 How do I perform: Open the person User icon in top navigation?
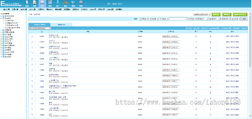58,3
